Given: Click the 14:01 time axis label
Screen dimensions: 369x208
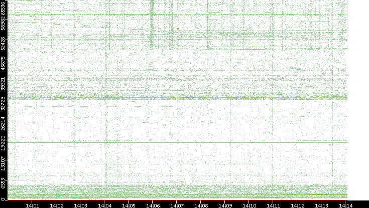Looking at the screenshot, I should click(32, 206).
